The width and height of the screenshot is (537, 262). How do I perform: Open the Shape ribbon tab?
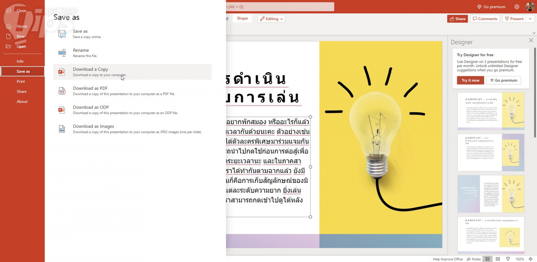(x=242, y=18)
